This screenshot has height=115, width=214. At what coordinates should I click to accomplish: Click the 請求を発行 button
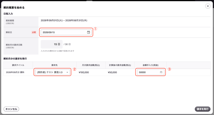click(203, 109)
